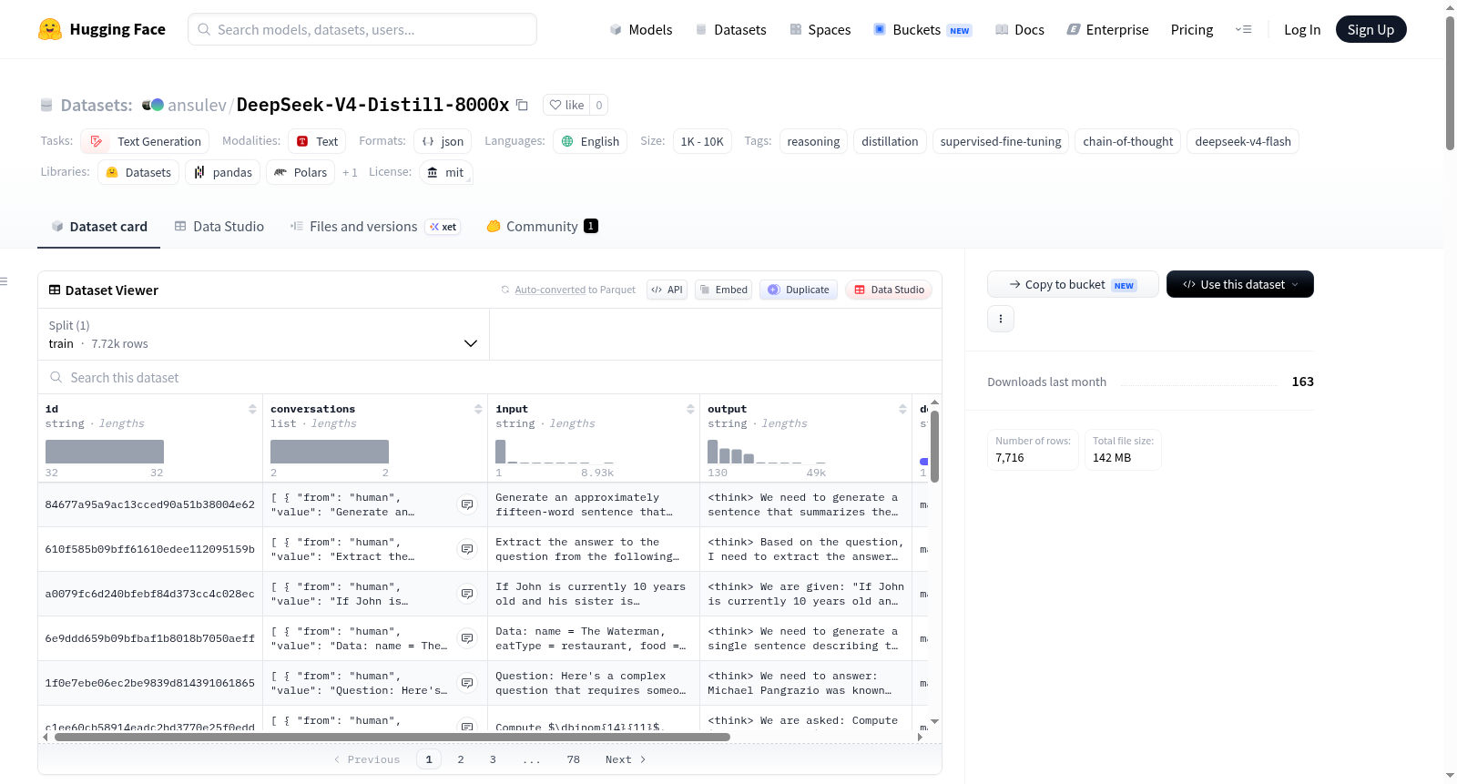
Task: Filter by English language tag
Action: (x=590, y=141)
